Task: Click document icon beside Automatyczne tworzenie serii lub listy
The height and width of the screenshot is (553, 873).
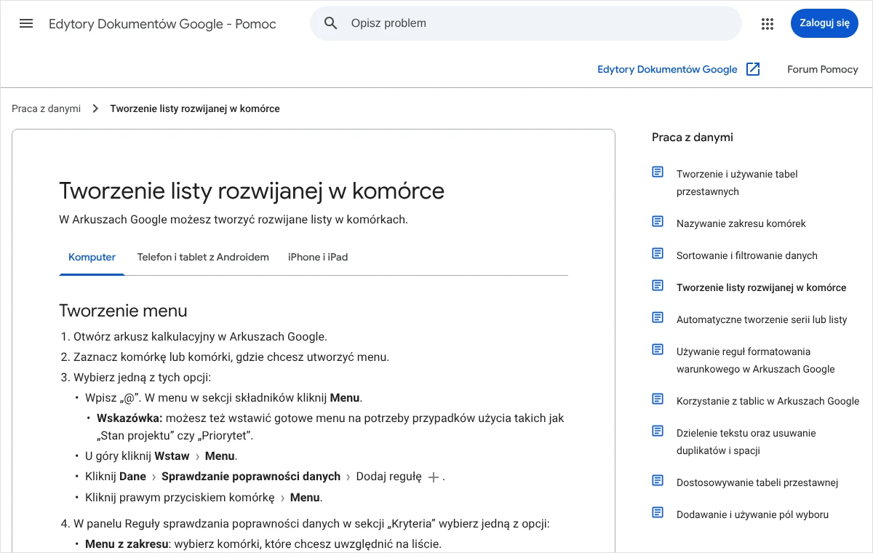Action: pyautogui.click(x=658, y=317)
